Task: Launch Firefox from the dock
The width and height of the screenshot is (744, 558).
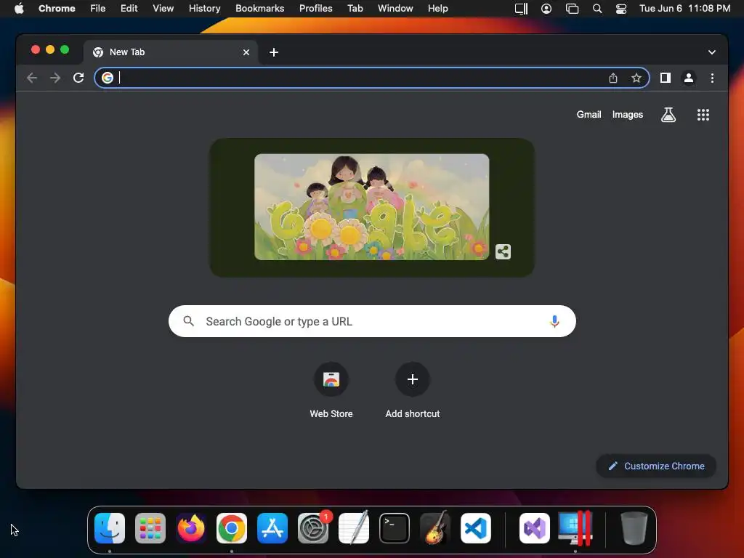Action: (191, 528)
